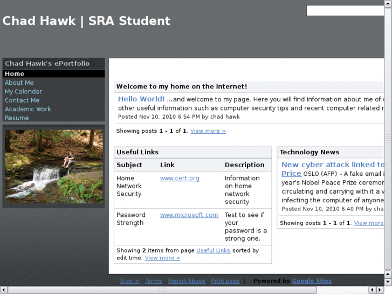
Task: Click View more under Technology News
Action: click(x=369, y=223)
